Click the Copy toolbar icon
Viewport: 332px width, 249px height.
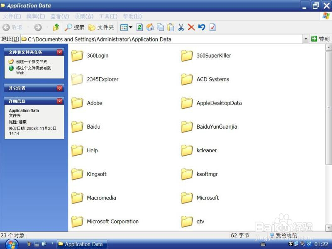[160, 27]
